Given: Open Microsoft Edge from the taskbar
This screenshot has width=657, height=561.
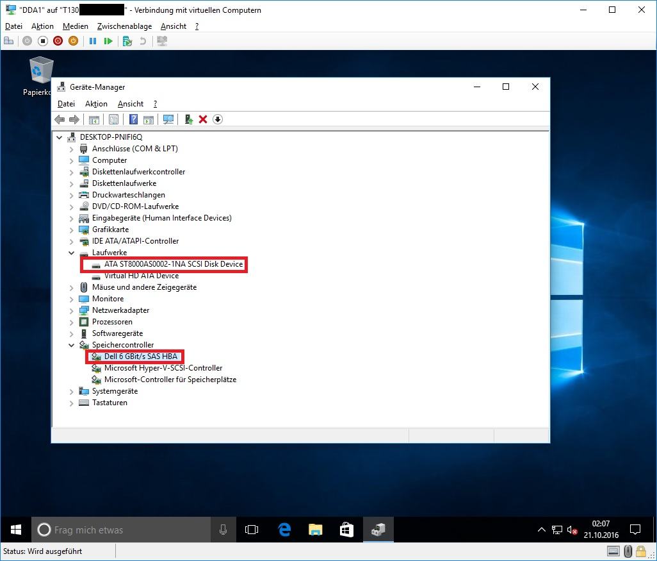Looking at the screenshot, I should (284, 530).
